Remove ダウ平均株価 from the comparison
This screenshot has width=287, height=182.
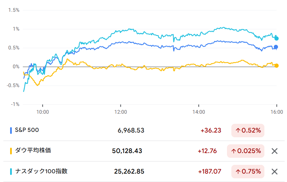click(275, 151)
